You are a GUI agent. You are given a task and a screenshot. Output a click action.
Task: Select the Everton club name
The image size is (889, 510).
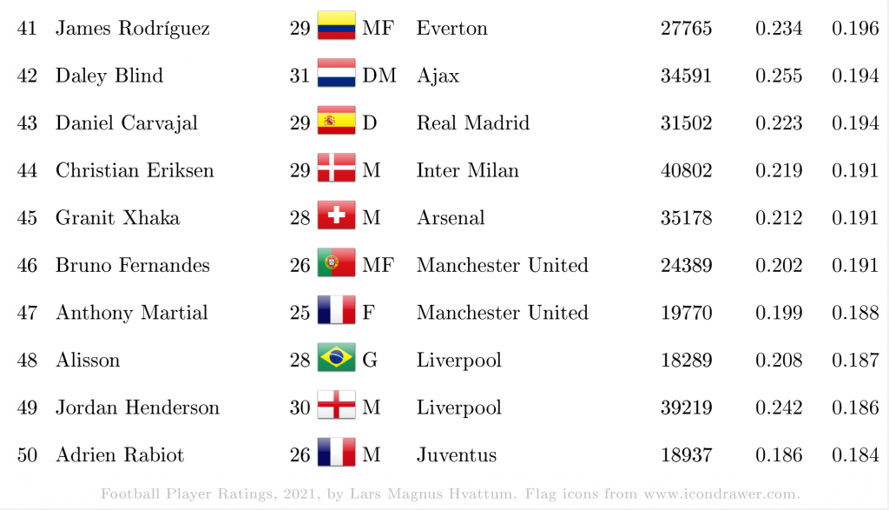tap(451, 29)
